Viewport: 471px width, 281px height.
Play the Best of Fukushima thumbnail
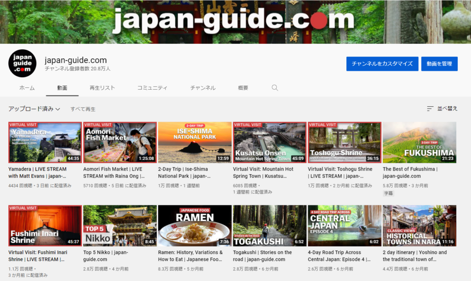click(419, 142)
